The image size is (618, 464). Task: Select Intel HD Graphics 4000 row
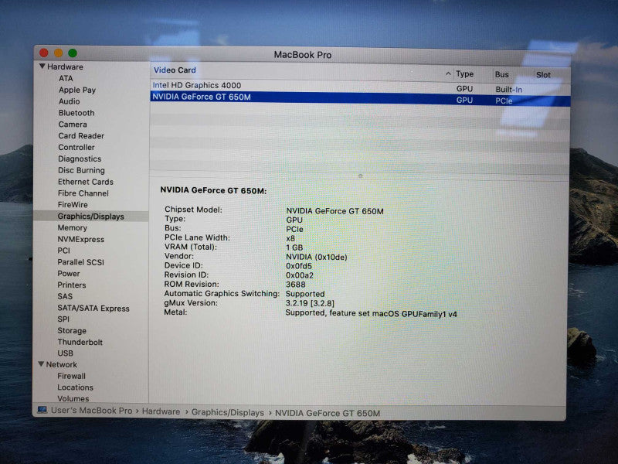[360, 87]
